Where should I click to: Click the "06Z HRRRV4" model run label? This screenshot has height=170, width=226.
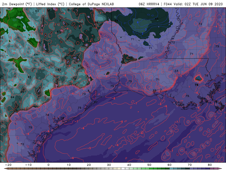tap(149, 4)
